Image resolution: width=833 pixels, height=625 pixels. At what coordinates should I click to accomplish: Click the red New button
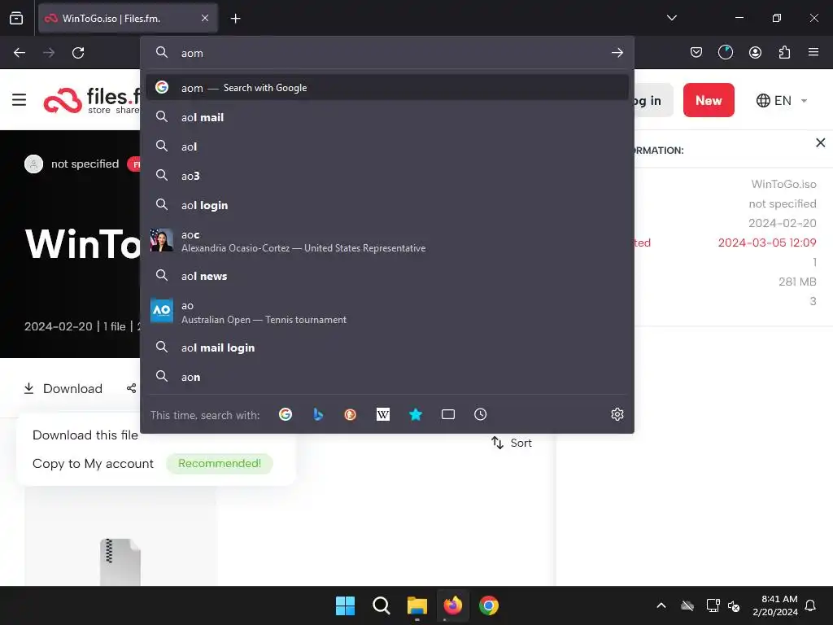click(x=709, y=100)
